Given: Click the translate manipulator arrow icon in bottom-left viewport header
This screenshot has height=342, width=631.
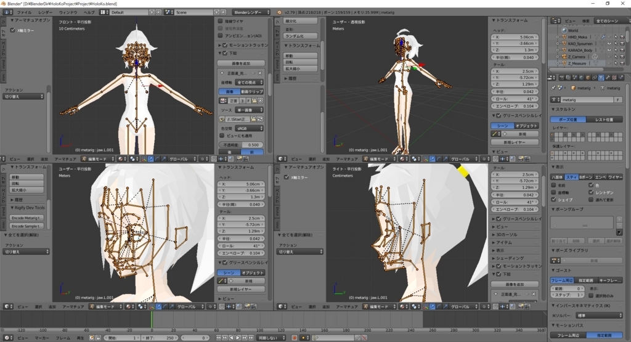Looking at the screenshot, I should pyautogui.click(x=158, y=307).
